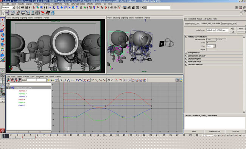Click the first Stats field in Graph Editor

[x=31, y=80]
